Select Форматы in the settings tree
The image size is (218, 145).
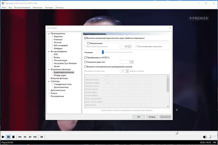click(58, 37)
